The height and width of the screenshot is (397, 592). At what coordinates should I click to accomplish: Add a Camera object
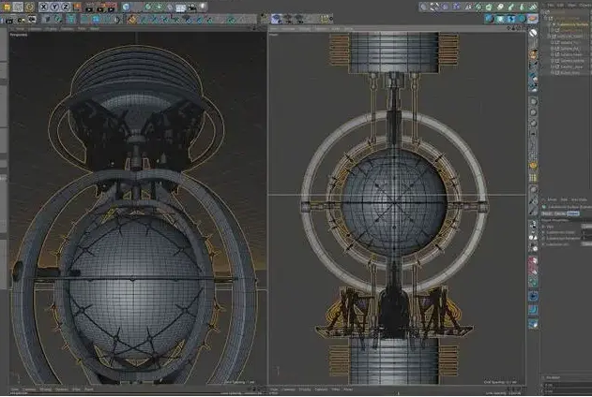pos(192,7)
